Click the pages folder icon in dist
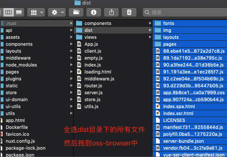 pos(158,44)
